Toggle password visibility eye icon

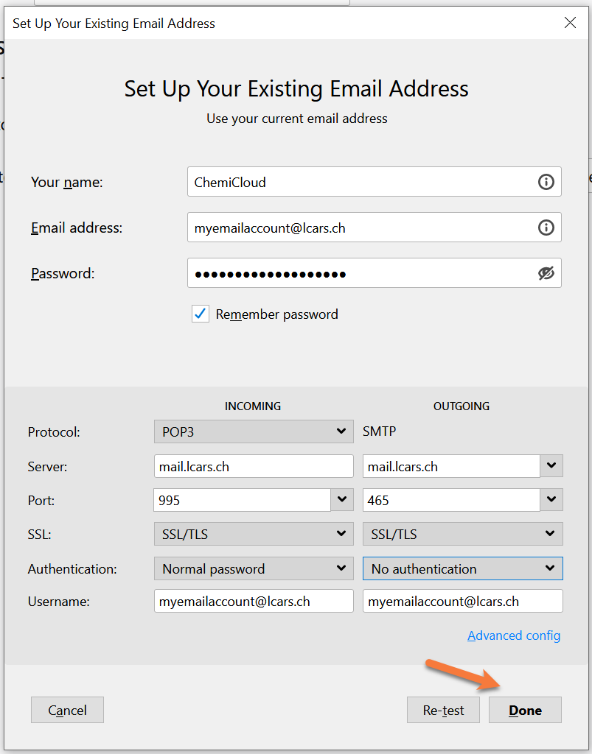click(x=546, y=273)
